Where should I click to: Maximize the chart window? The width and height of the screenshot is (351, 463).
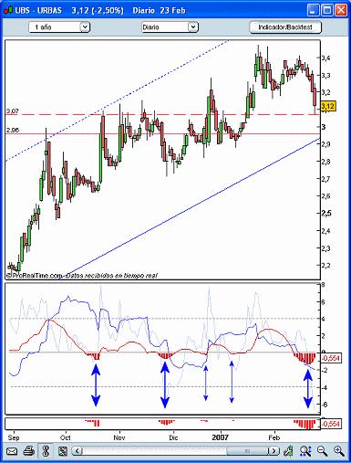pos(327,10)
